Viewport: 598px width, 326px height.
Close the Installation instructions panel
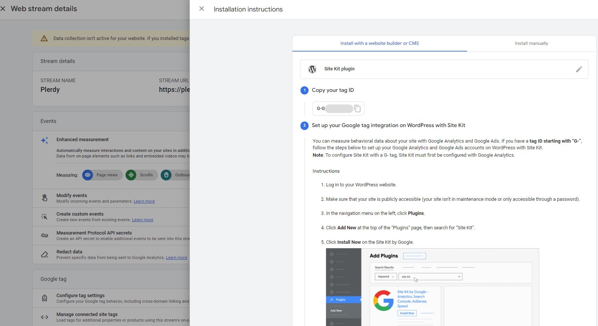click(x=201, y=9)
